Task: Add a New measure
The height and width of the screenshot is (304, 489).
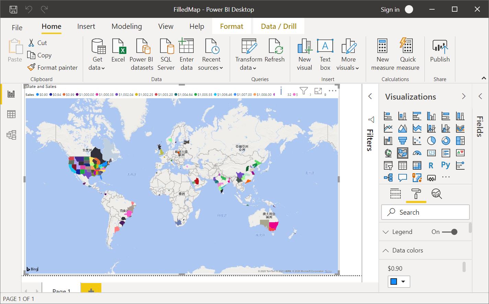Action: (x=383, y=55)
